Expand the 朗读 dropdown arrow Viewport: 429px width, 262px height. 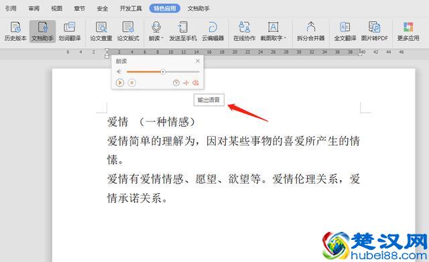(x=162, y=38)
